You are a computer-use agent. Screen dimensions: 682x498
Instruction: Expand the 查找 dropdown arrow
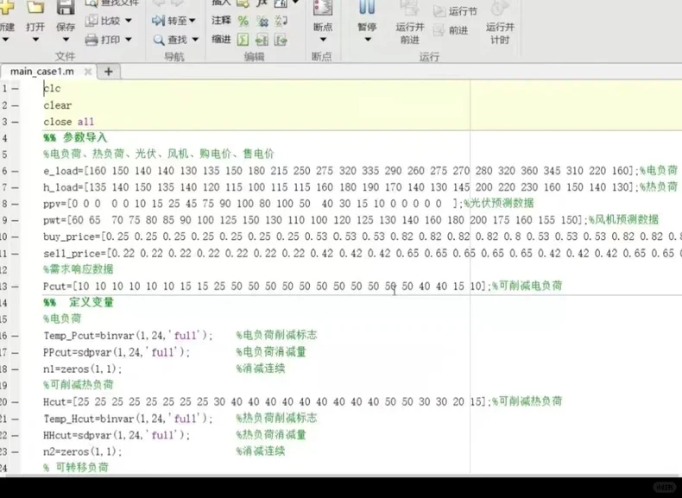pos(195,40)
